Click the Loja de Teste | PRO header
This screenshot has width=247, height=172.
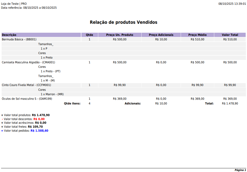coord(14,4)
